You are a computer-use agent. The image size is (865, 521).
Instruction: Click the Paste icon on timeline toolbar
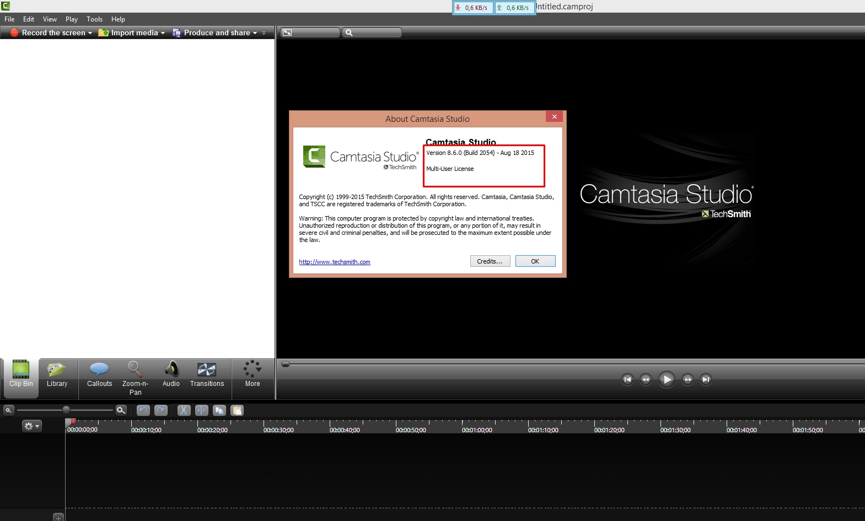tap(237, 410)
